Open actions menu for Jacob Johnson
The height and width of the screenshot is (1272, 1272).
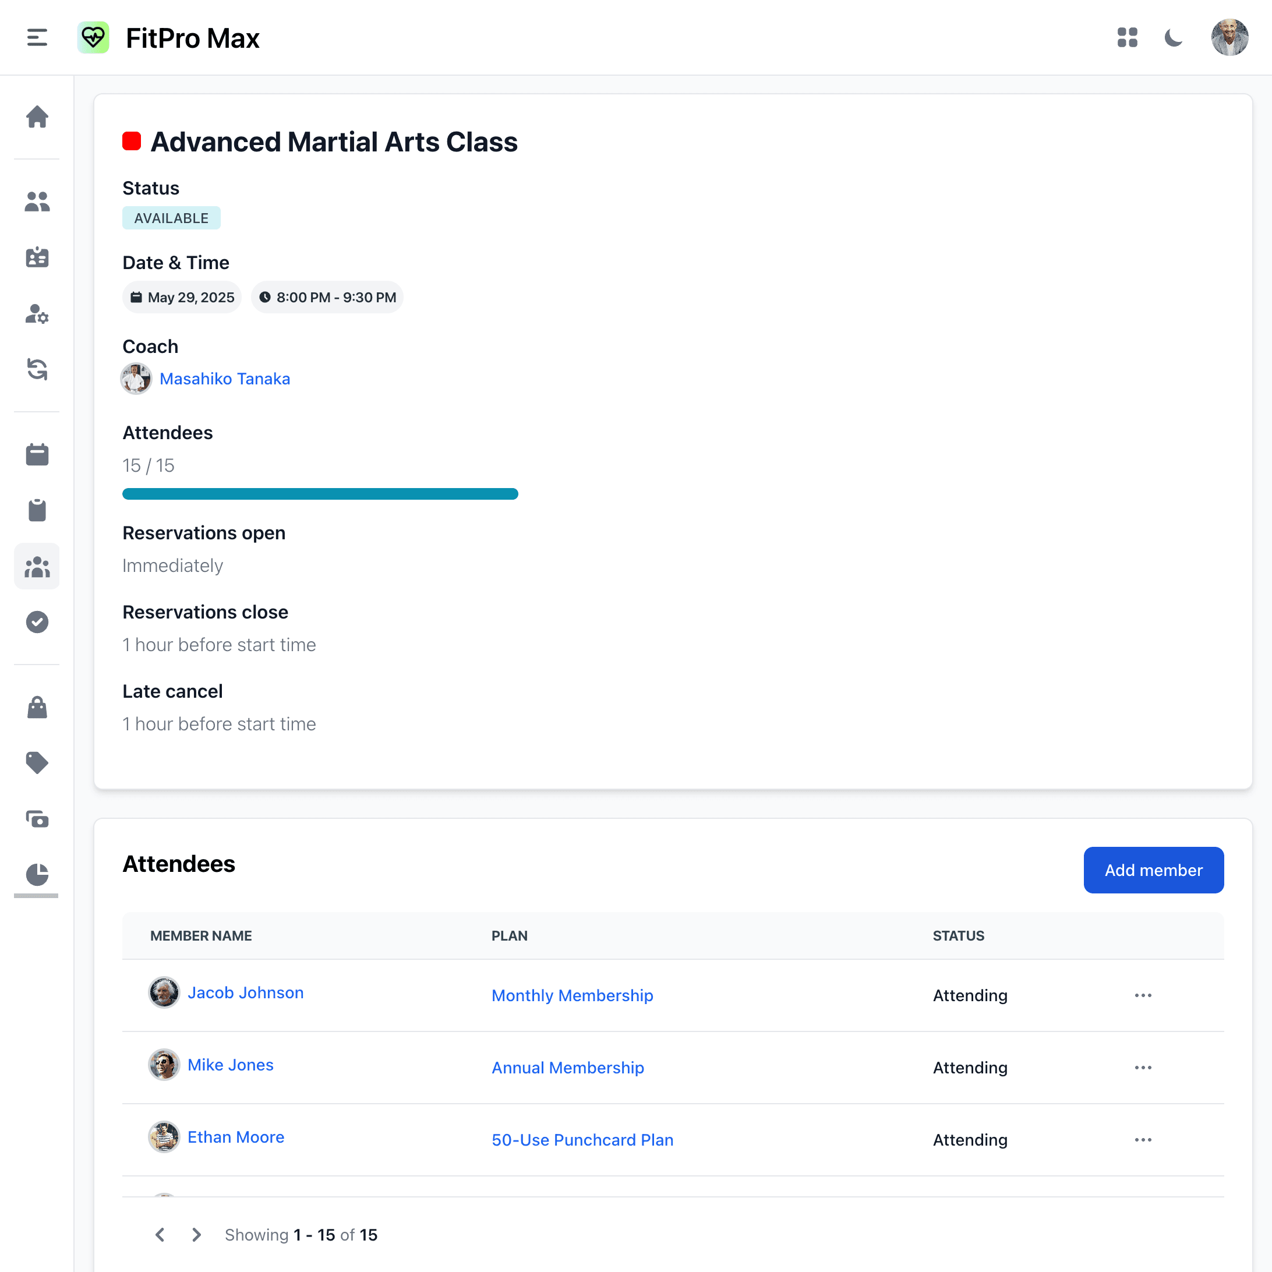(x=1143, y=995)
